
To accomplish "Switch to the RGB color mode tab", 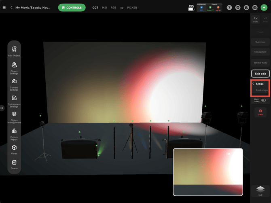I will (x=113, y=8).
